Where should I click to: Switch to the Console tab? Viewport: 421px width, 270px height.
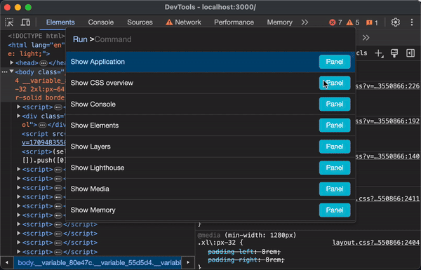[100, 22]
